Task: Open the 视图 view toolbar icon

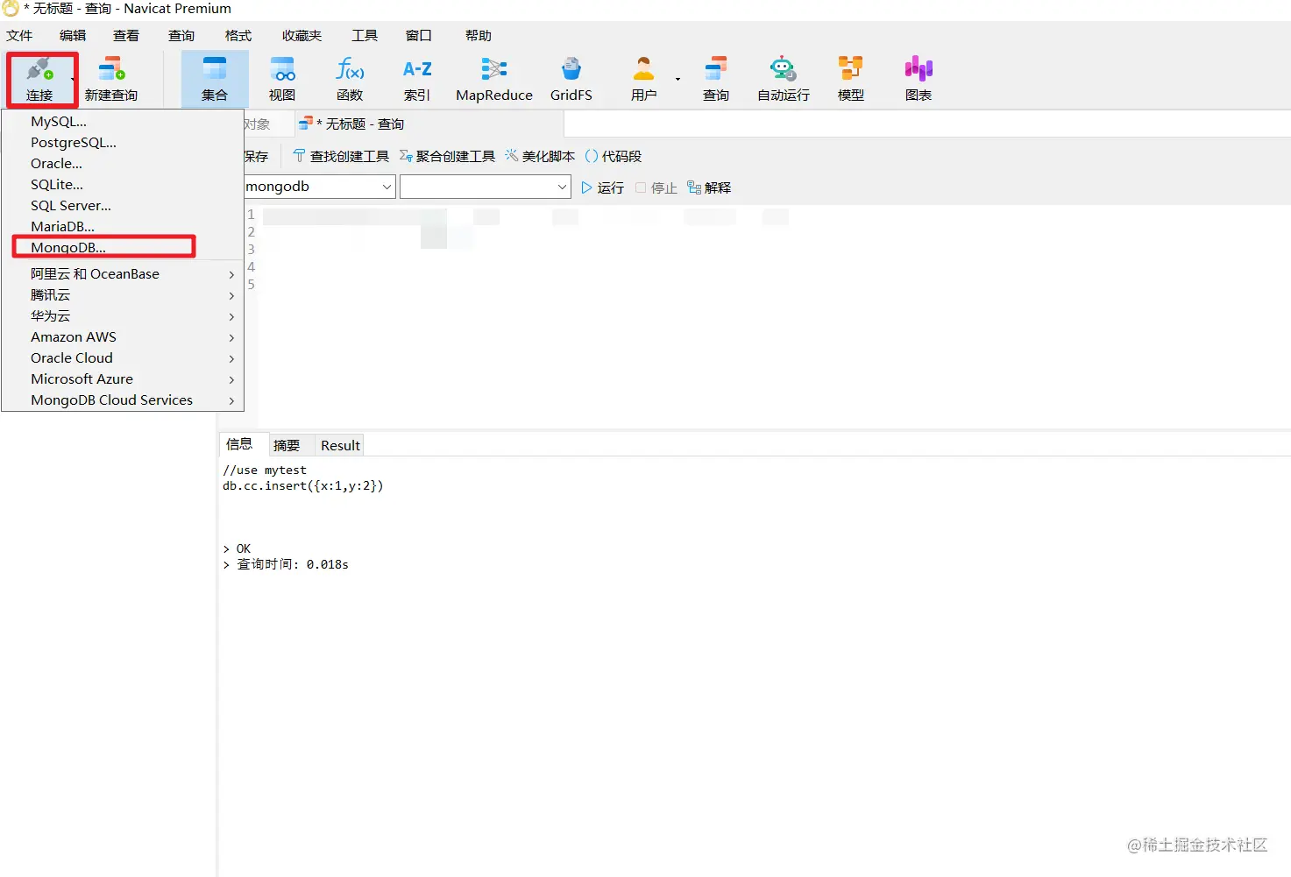Action: [282, 79]
